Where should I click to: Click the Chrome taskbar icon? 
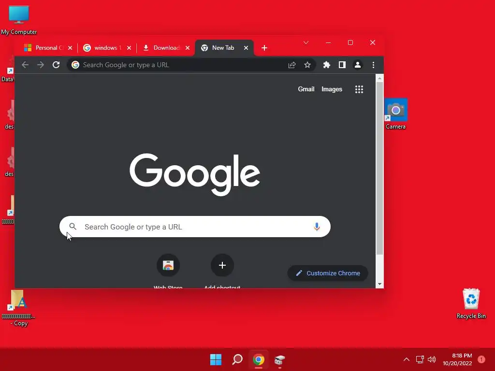tap(259, 359)
